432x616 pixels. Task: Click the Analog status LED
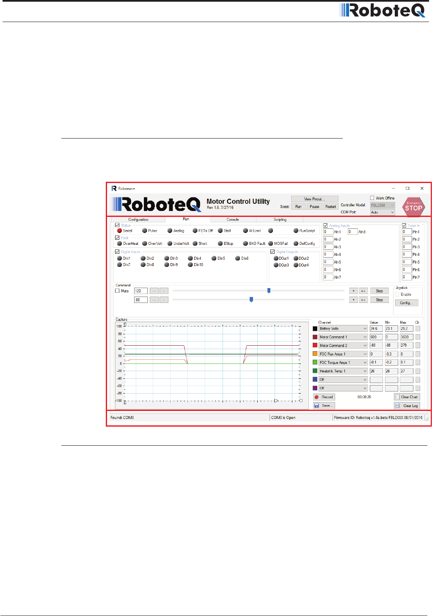pos(170,231)
